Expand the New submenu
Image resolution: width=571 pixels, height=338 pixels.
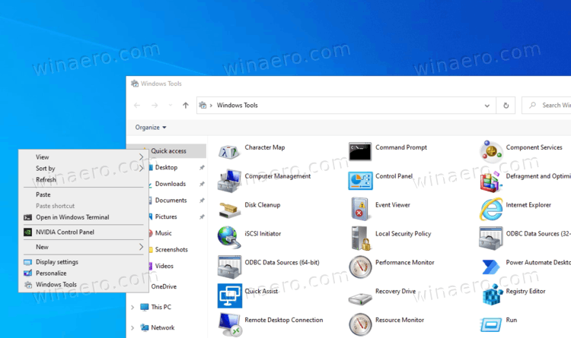142,247
